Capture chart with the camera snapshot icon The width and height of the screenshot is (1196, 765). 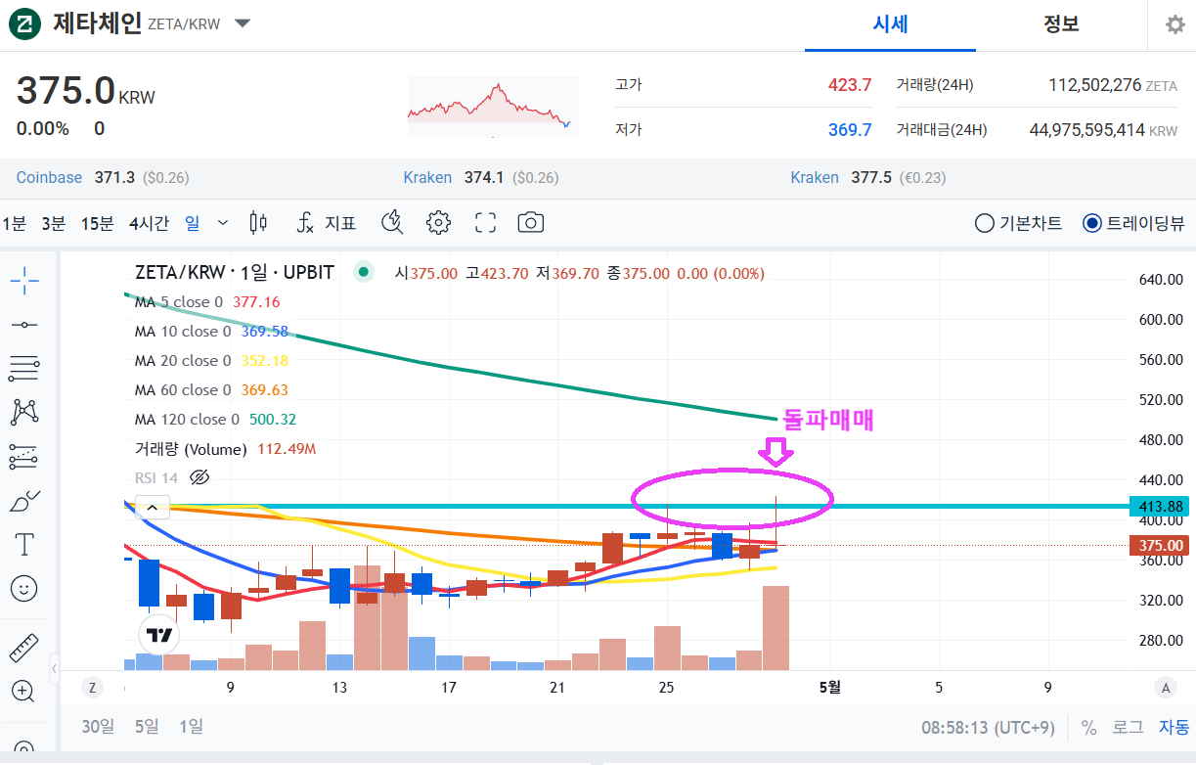coord(530,222)
